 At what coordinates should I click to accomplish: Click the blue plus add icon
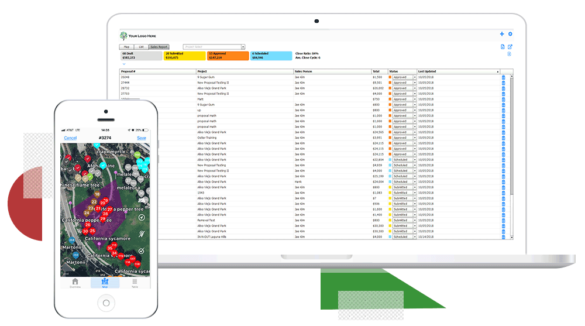502,35
